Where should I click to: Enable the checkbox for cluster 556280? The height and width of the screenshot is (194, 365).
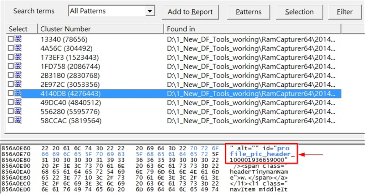pos(11,112)
